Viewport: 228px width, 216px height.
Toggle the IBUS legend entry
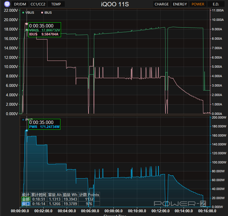[x=46, y=13]
